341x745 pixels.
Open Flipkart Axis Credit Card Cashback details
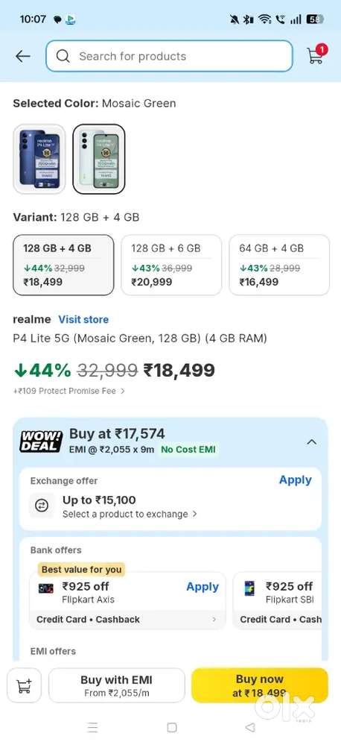[127, 620]
